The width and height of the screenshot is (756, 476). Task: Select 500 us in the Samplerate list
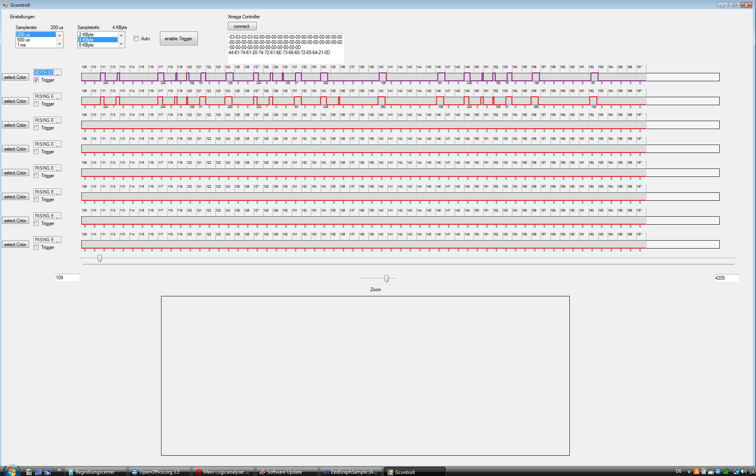point(36,40)
